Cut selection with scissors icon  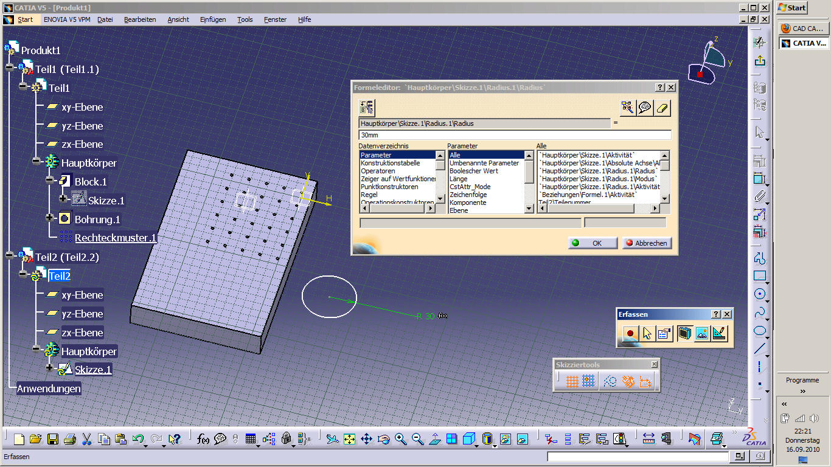(x=86, y=438)
